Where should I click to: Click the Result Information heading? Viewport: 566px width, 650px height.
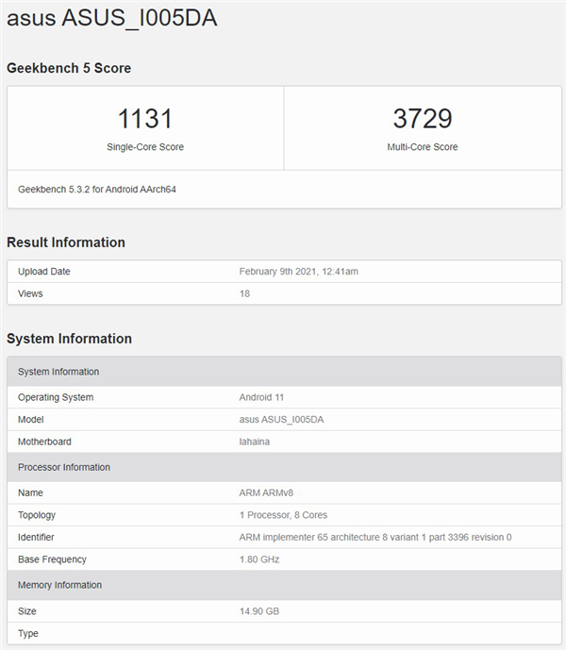click(x=66, y=242)
